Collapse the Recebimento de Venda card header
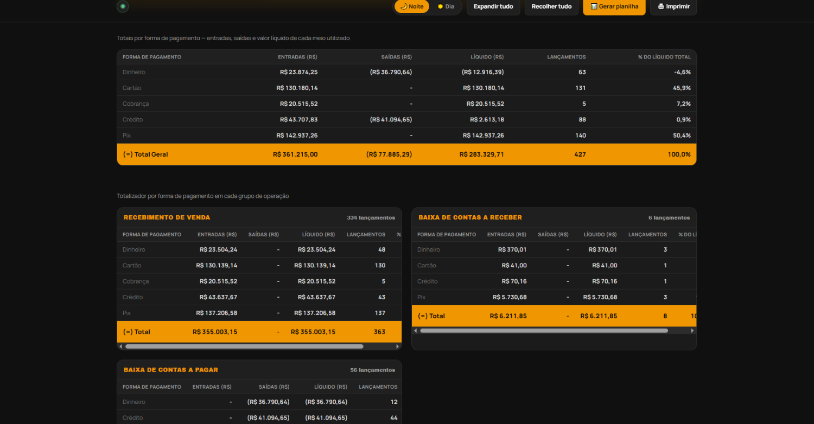 pyautogui.click(x=259, y=217)
